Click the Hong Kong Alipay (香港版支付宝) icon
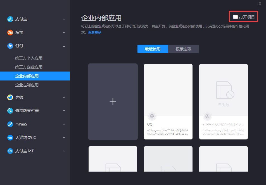The width and height of the screenshot is (266, 185). [10, 111]
